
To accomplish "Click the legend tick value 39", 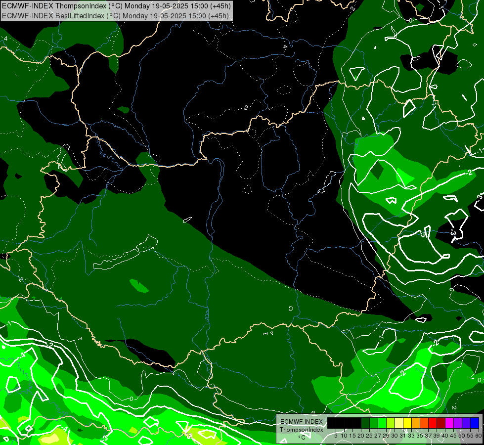I will click(x=437, y=436).
